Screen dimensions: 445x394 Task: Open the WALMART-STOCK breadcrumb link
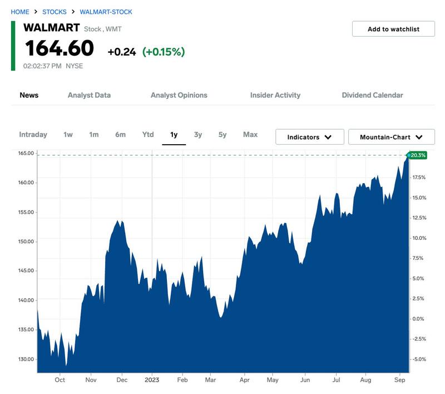click(106, 12)
